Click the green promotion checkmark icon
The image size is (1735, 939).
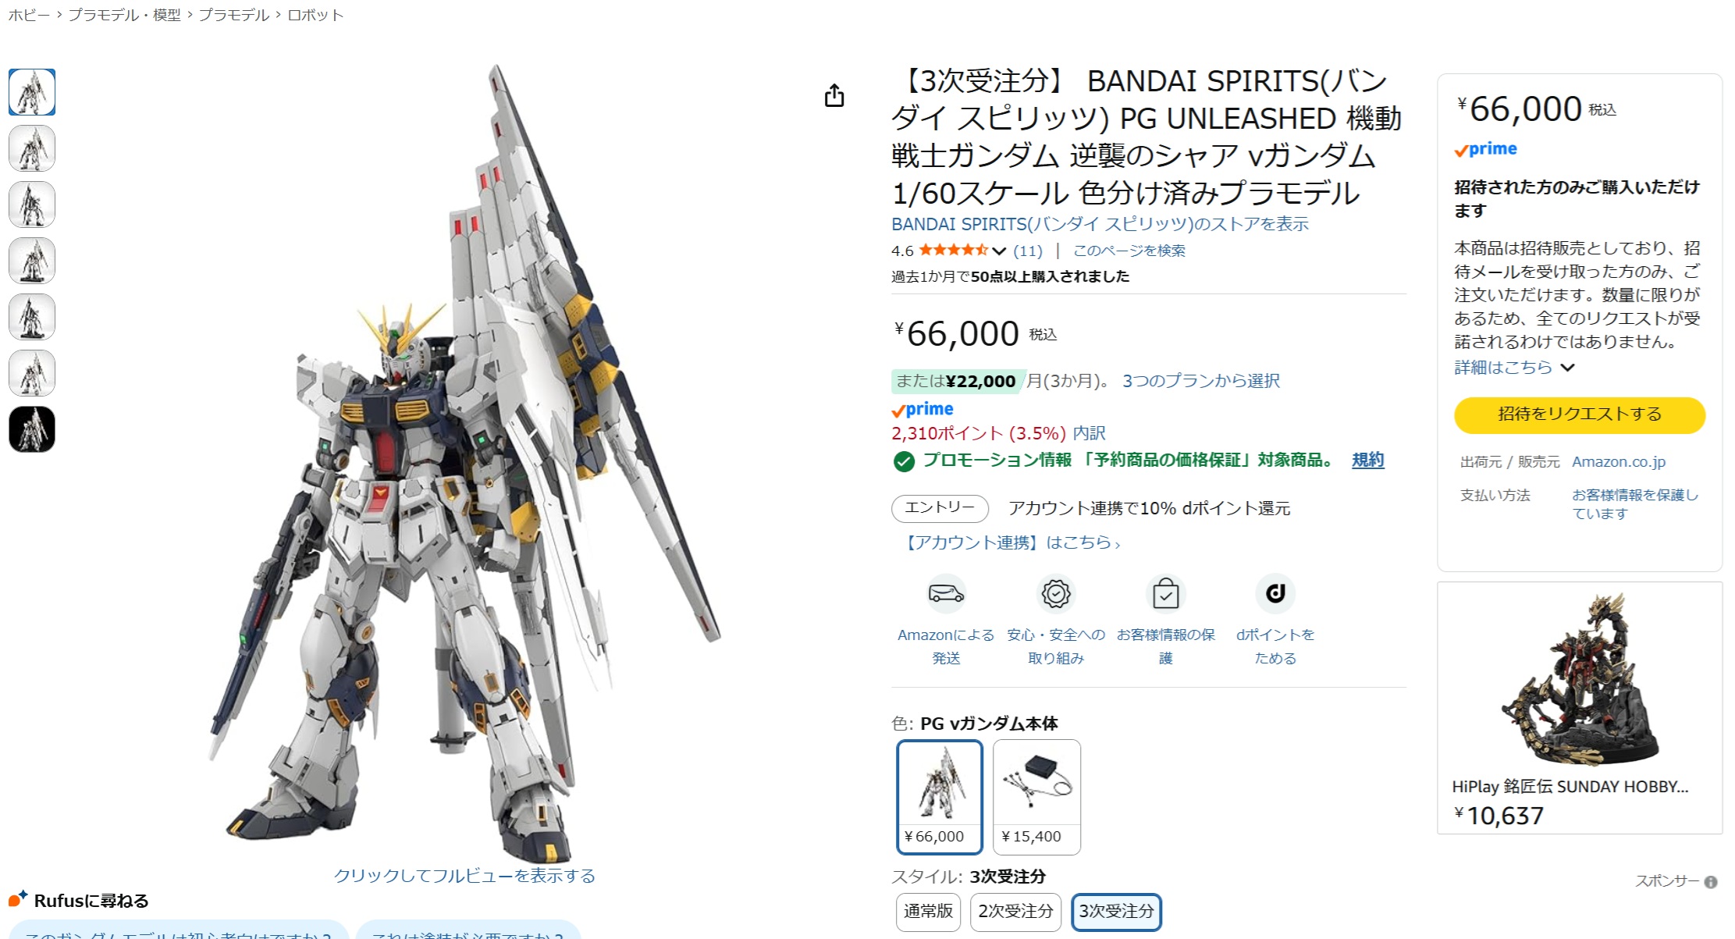(904, 462)
